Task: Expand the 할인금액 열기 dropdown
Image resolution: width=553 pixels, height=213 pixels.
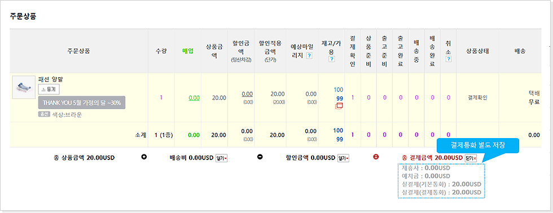Action: [x=343, y=158]
